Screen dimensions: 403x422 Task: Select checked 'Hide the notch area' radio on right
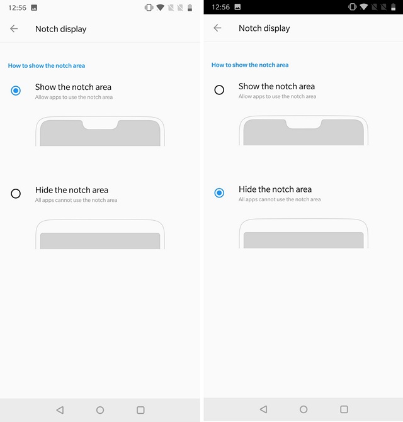coord(219,192)
